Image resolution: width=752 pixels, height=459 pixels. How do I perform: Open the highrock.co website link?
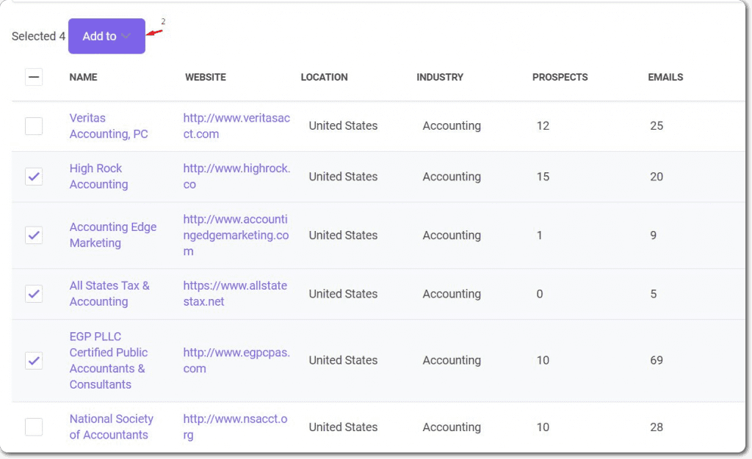click(x=235, y=176)
